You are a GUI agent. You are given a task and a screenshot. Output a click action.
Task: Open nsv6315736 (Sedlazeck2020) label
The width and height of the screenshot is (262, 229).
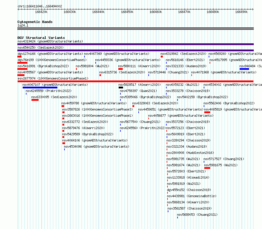122,72
